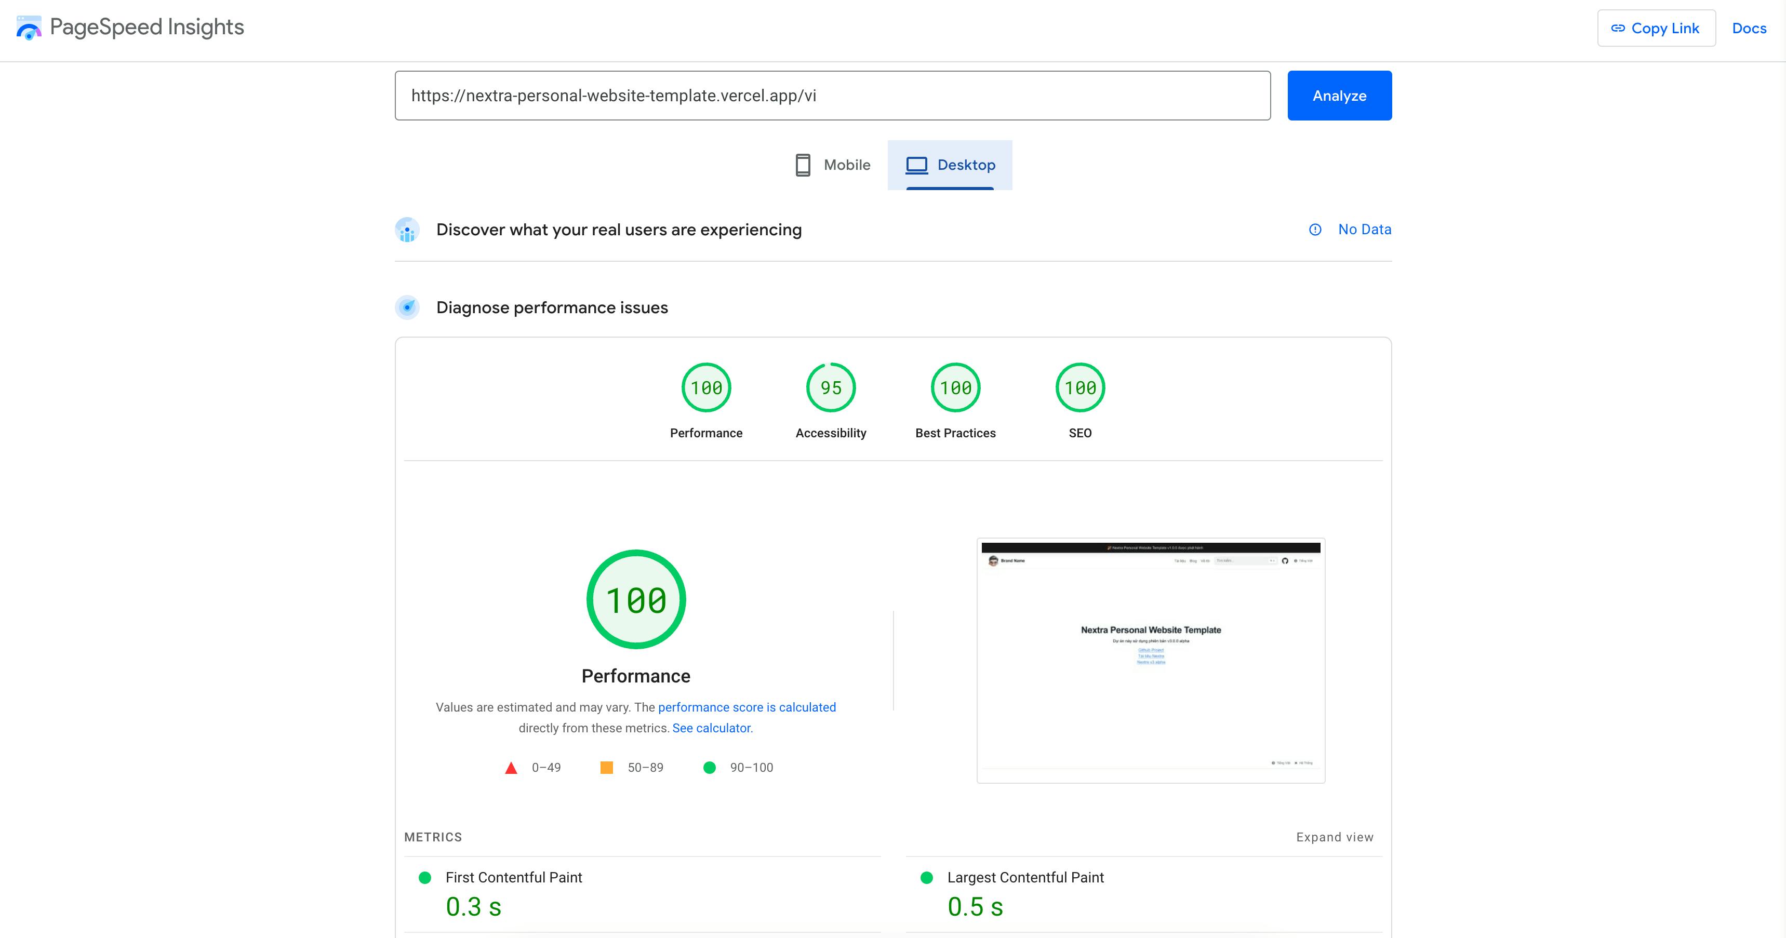Click the PageSpeed Insights logo icon
This screenshot has width=1786, height=938.
click(29, 28)
